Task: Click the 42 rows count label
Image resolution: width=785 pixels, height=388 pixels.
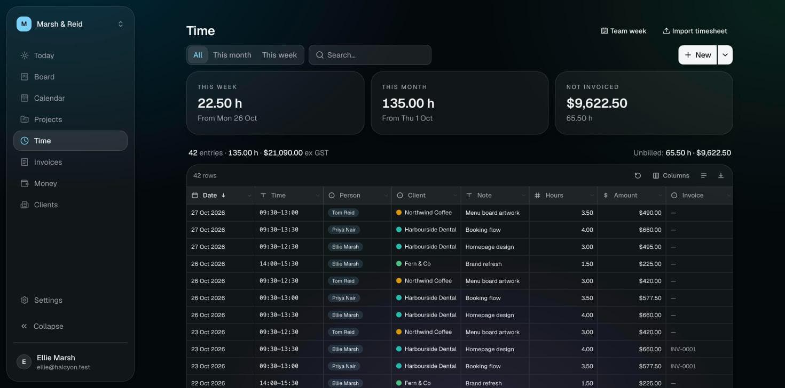Action: point(205,175)
